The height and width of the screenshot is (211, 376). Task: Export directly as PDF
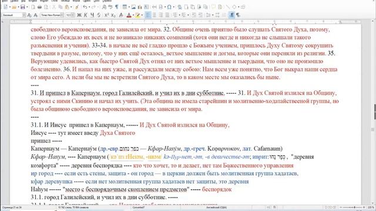click(33, 7)
